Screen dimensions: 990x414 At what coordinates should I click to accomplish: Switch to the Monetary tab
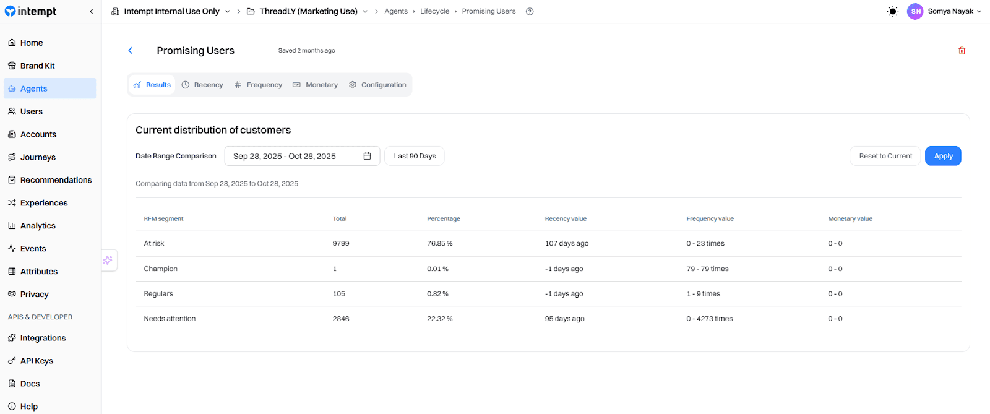point(315,85)
